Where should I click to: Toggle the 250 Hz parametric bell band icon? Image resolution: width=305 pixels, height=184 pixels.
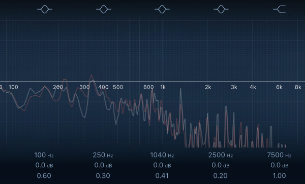point(104,9)
